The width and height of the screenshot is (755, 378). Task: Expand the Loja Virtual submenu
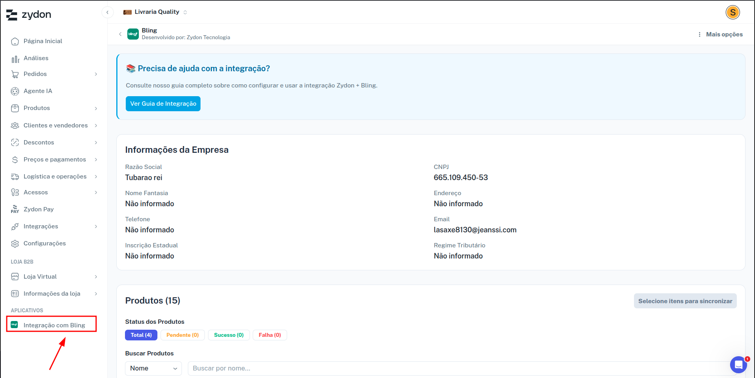tap(96, 277)
